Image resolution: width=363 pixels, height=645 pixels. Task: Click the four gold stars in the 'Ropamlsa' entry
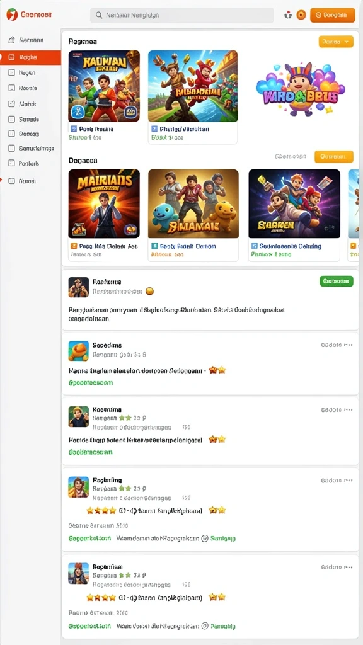point(101,597)
